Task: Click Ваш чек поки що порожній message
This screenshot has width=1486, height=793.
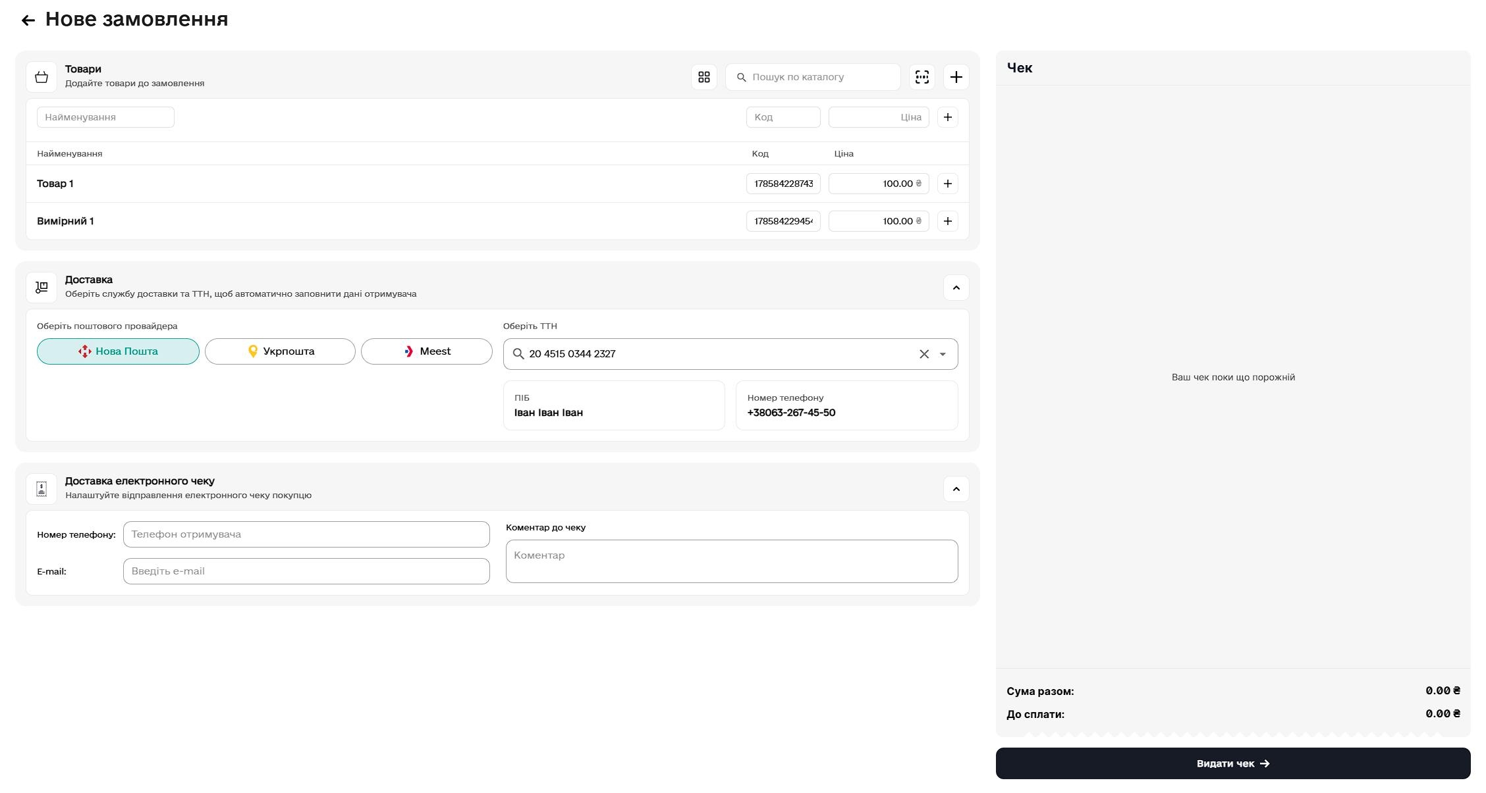Action: point(1233,377)
